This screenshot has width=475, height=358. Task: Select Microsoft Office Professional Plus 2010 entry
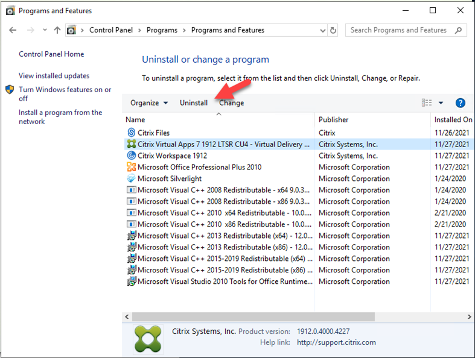pos(199,167)
